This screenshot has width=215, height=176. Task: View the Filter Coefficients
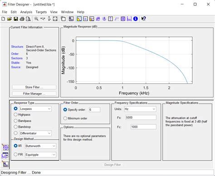pyautogui.click(x=129, y=19)
